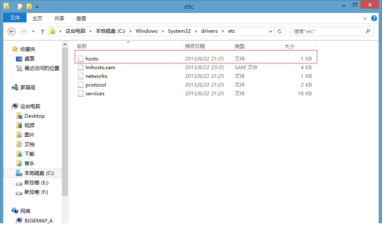Minimize the etc window

pos(344,5)
